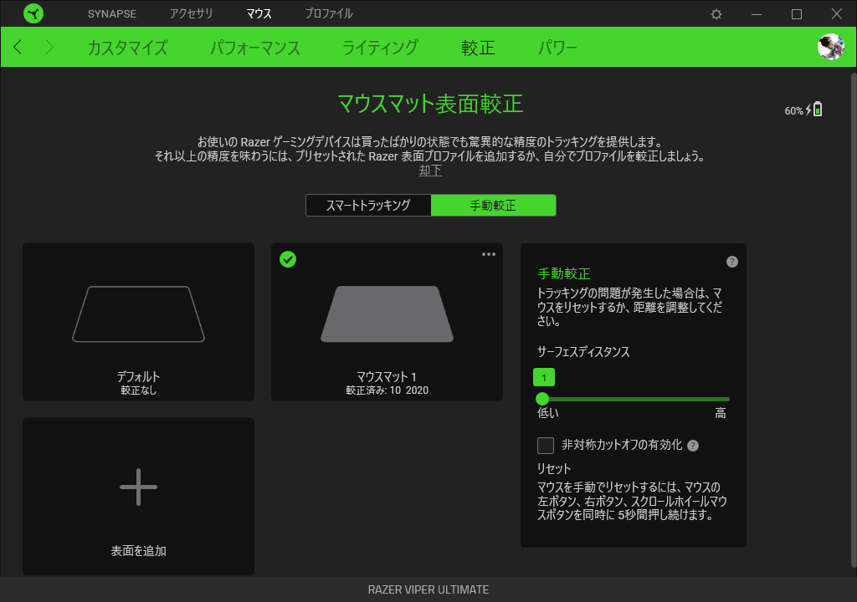The width and height of the screenshot is (857, 602).
Task: Enable 非対称カットオフの有効化 checkbox
Action: point(546,445)
